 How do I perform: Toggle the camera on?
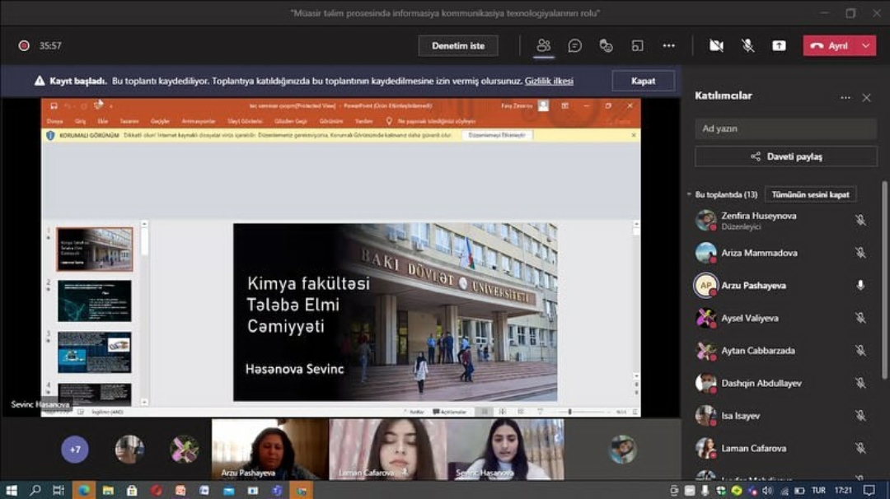(x=716, y=46)
